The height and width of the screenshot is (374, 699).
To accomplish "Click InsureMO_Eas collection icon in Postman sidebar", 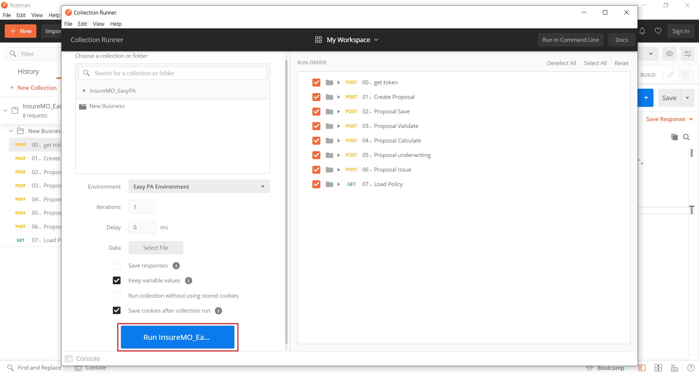I will coord(15,110).
